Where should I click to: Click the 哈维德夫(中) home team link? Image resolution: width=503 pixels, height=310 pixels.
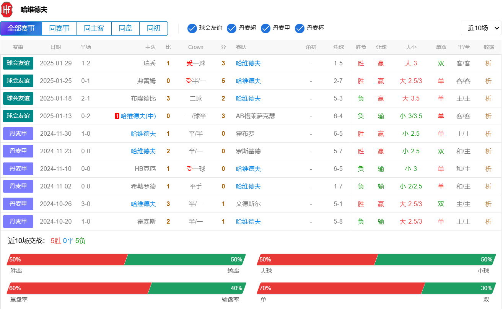(138, 116)
